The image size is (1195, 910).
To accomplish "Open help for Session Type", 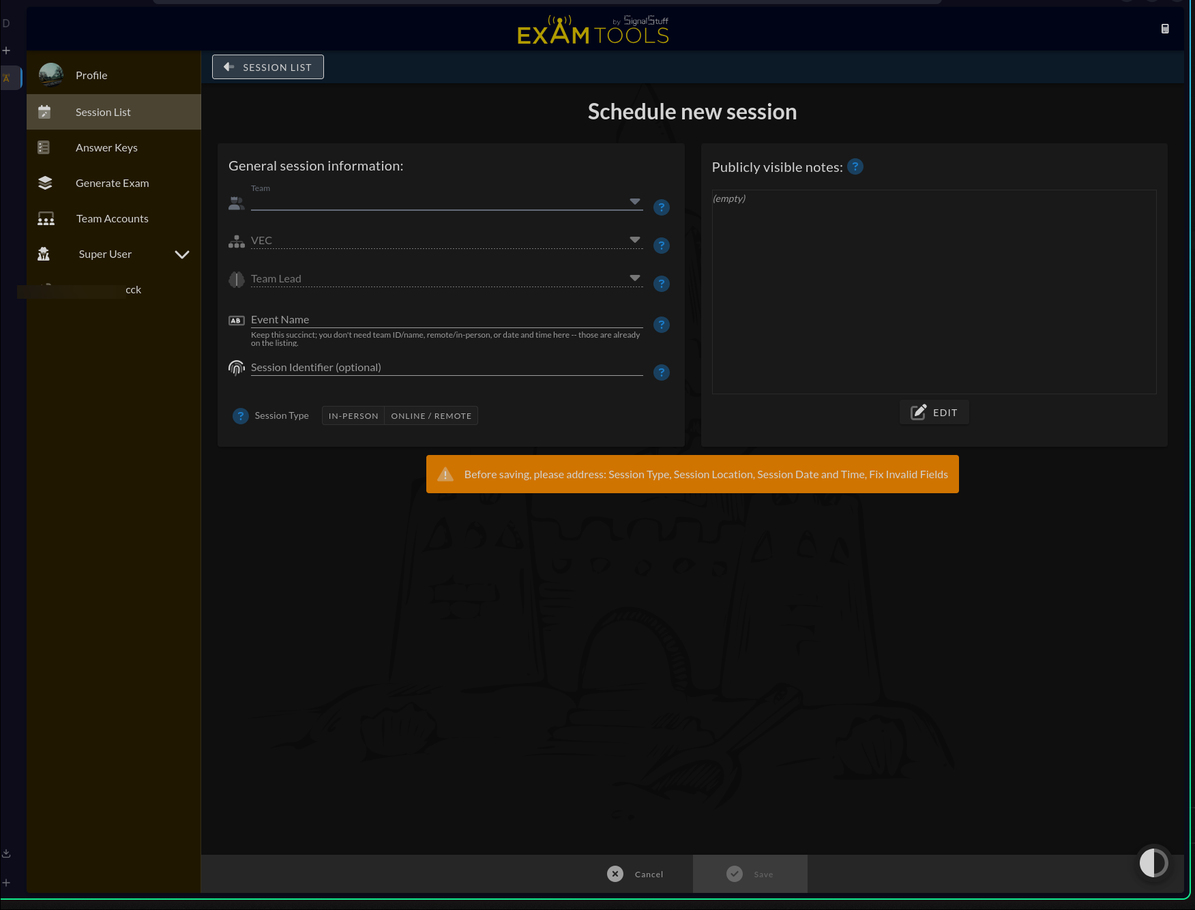I will [241, 416].
